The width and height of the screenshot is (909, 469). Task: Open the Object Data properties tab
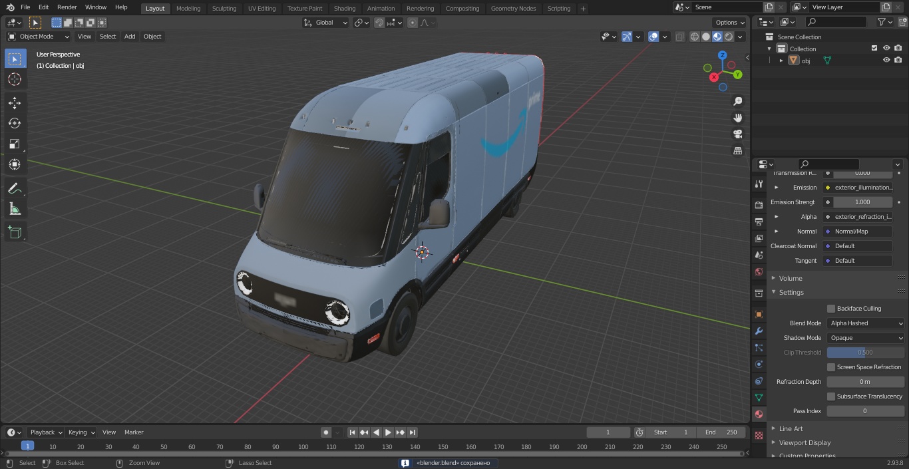point(759,397)
